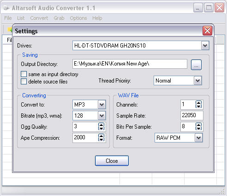Click the Ogg Quality value field

pos(85,126)
